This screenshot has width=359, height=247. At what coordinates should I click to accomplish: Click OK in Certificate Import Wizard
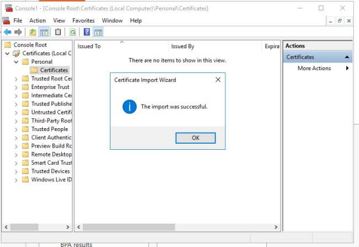pyautogui.click(x=196, y=138)
